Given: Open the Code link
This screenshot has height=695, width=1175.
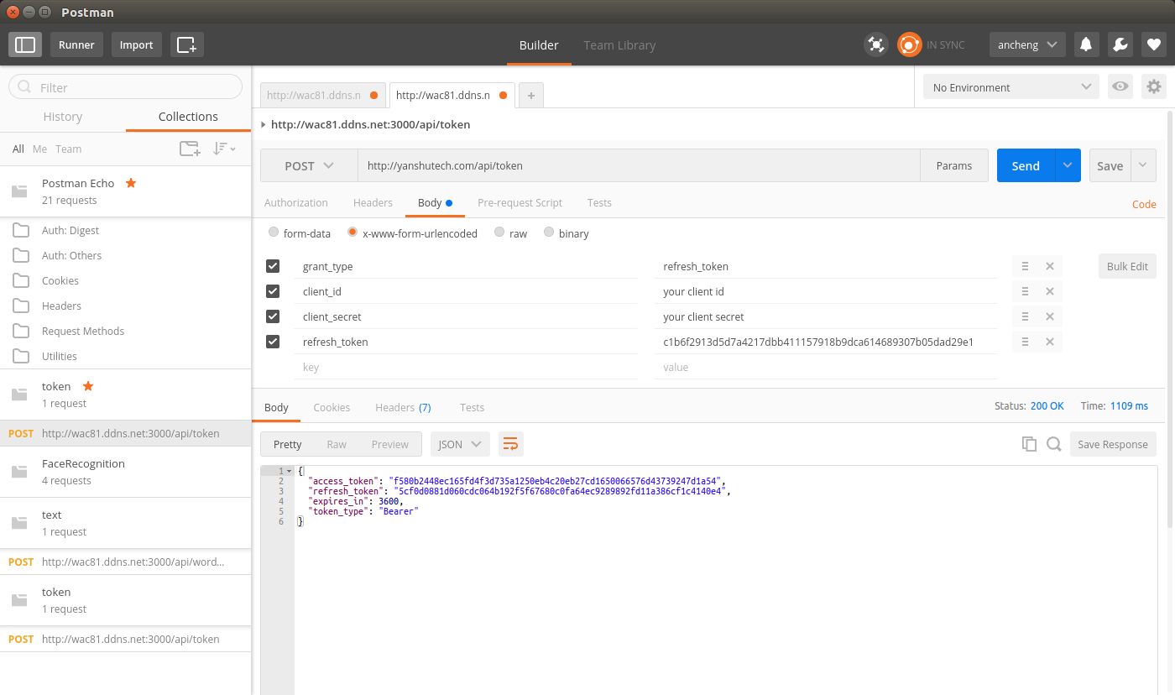Looking at the screenshot, I should click(1144, 204).
